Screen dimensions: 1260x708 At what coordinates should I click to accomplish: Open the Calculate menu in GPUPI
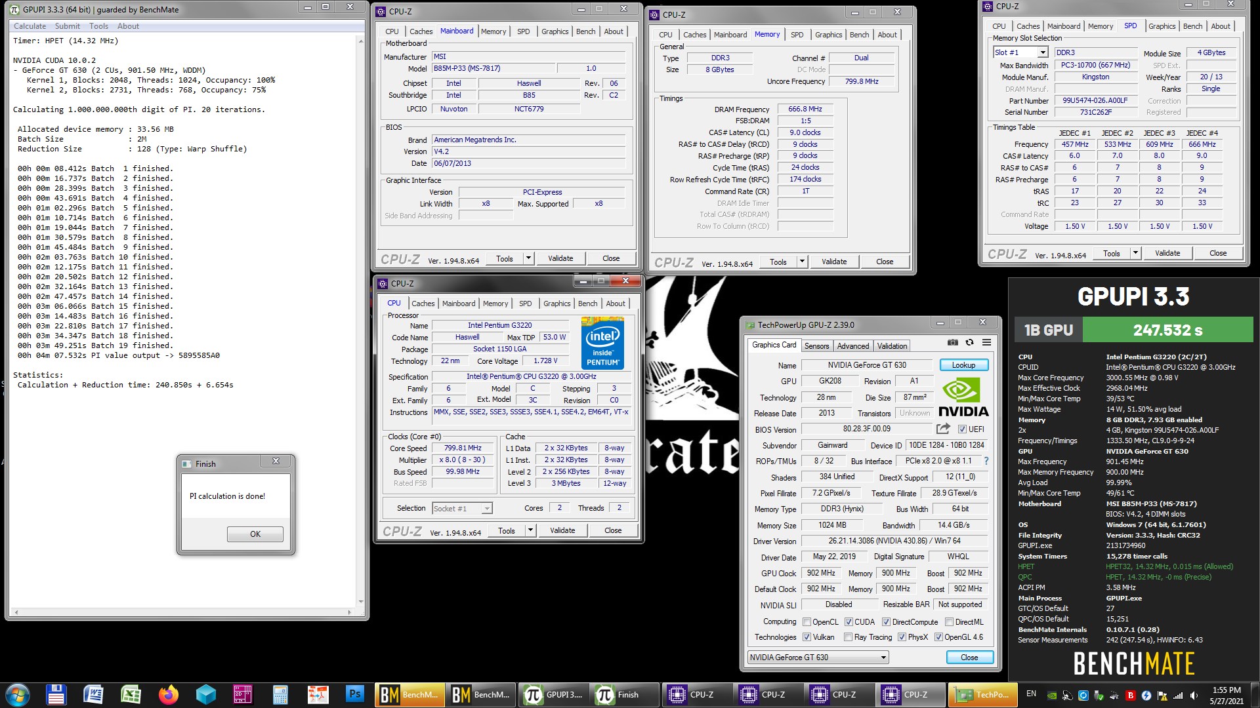pos(30,26)
